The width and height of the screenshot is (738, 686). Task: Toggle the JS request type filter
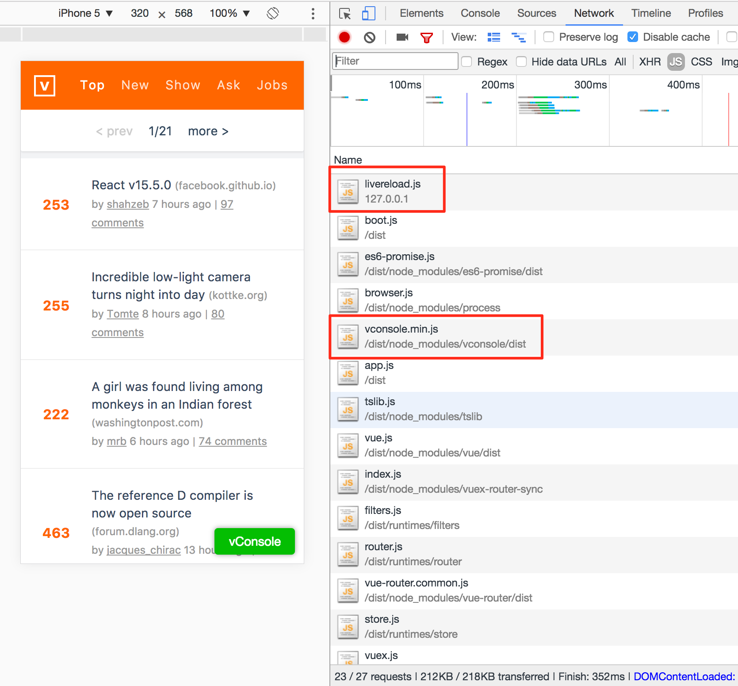point(676,62)
